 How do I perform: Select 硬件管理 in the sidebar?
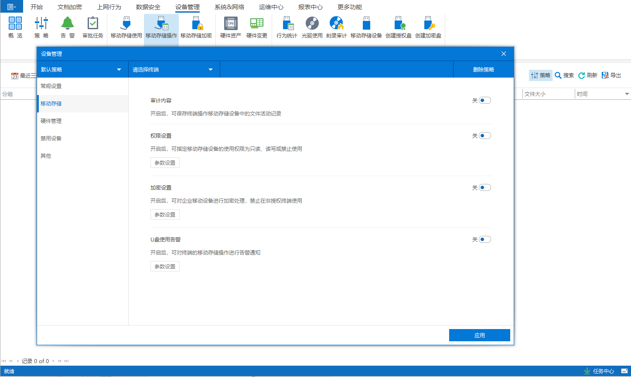(x=51, y=121)
